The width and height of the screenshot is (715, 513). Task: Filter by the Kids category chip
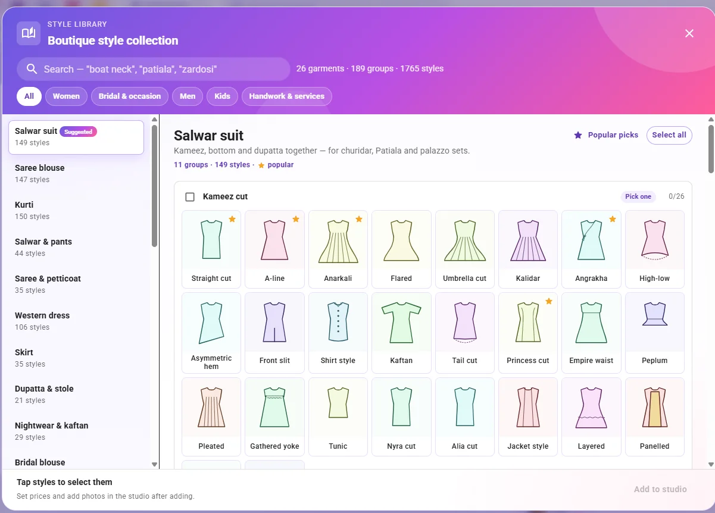222,96
